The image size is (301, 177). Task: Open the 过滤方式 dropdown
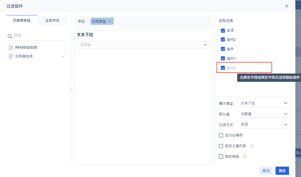click(x=264, y=124)
